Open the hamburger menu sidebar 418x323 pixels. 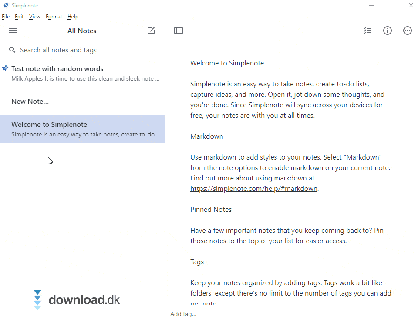pyautogui.click(x=13, y=31)
